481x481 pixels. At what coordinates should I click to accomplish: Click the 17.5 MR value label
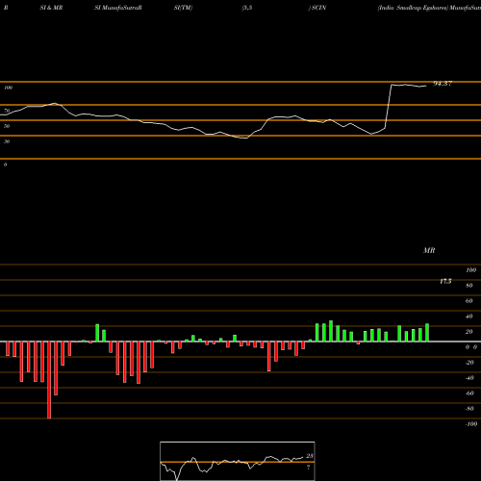pos(445,281)
